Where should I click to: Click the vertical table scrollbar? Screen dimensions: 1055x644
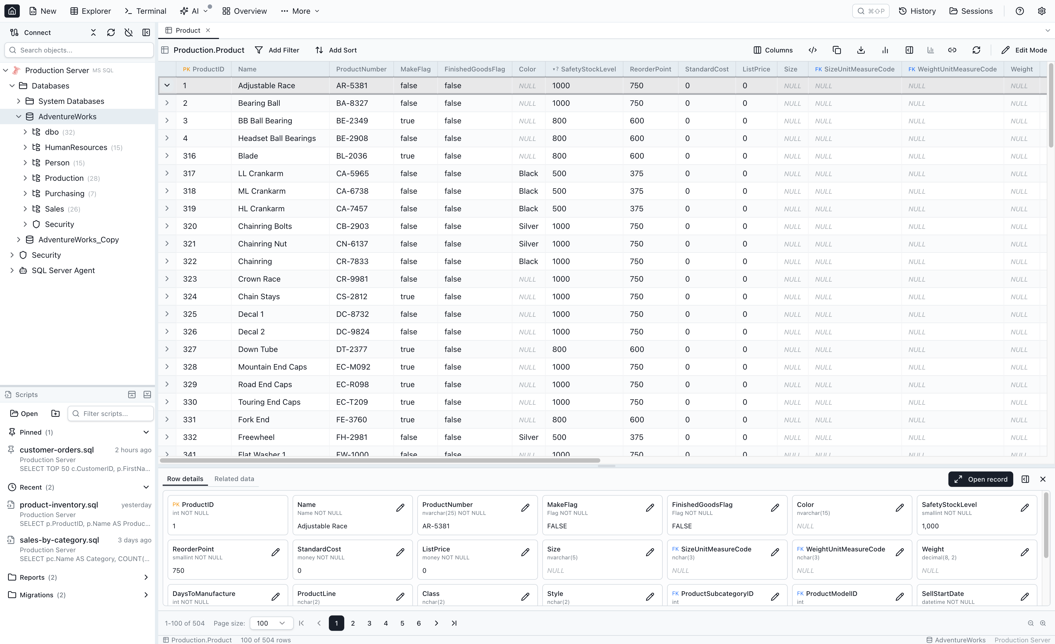pyautogui.click(x=1051, y=106)
